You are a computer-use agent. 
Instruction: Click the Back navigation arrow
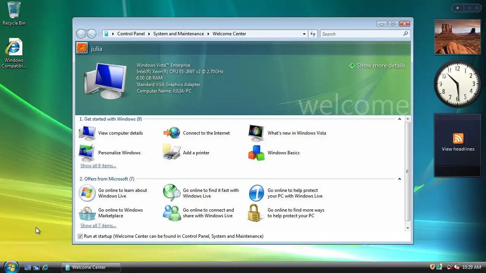81,34
